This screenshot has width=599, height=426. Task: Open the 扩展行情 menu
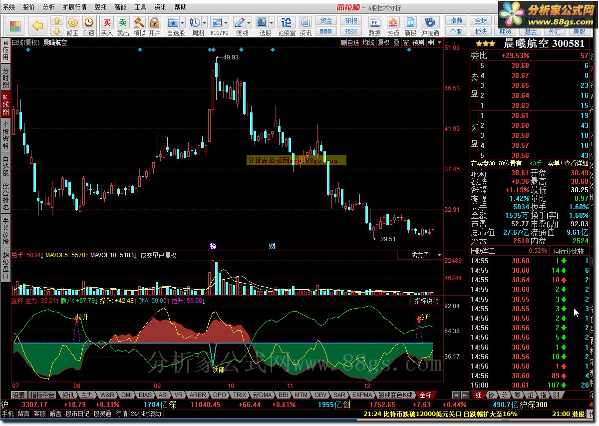pos(74,7)
